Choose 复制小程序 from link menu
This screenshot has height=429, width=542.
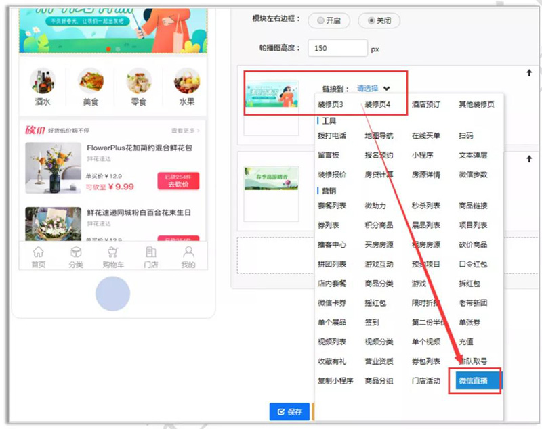335,381
